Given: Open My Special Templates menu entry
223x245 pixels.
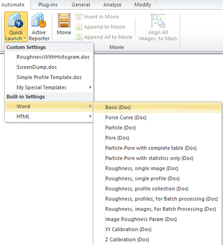Looking at the screenshot, I should point(49,87).
